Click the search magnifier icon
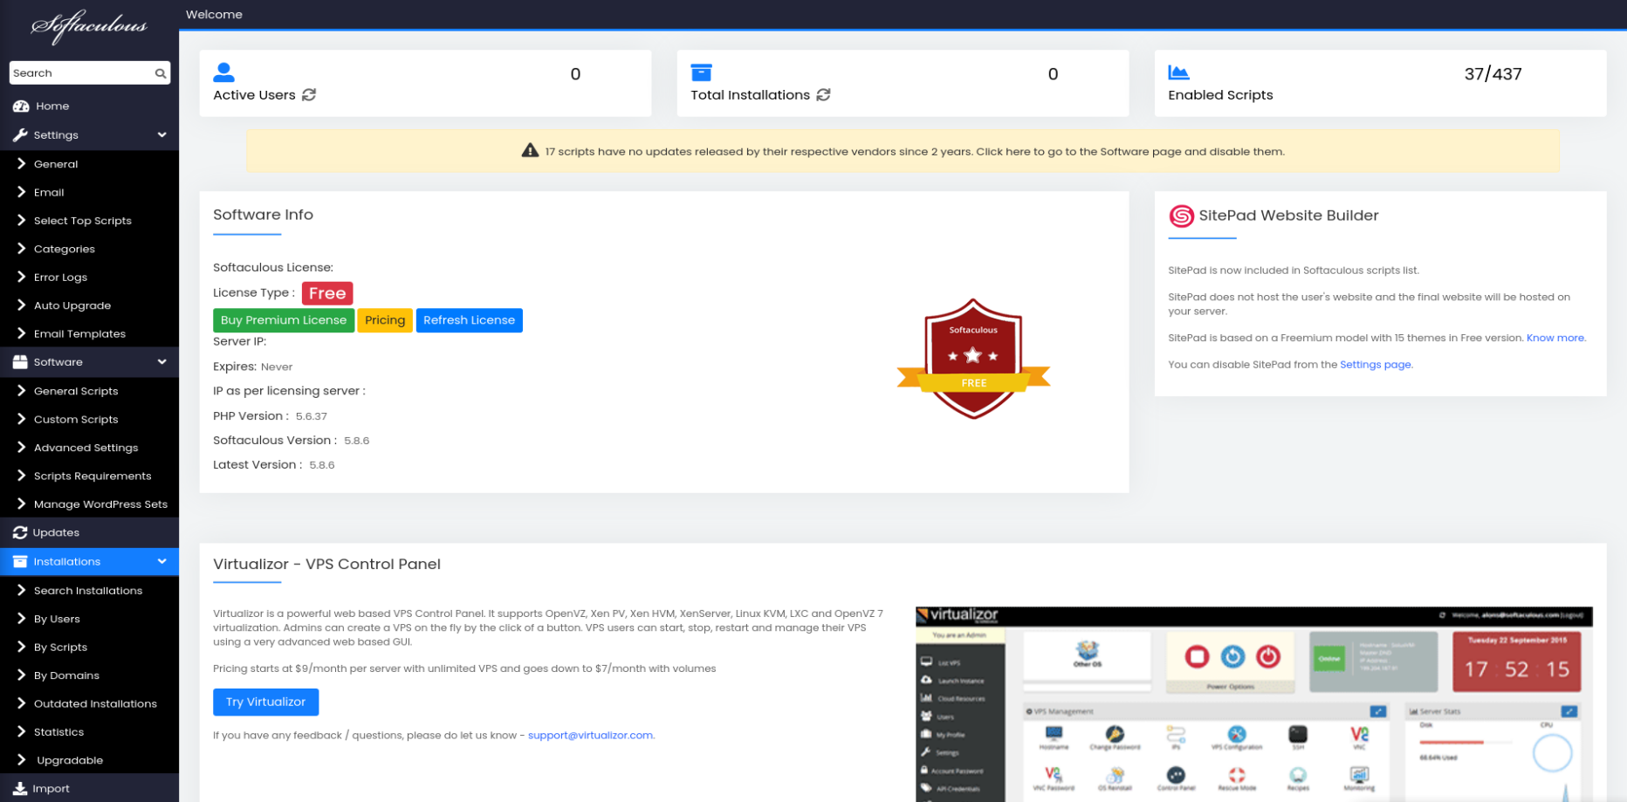 pos(160,73)
